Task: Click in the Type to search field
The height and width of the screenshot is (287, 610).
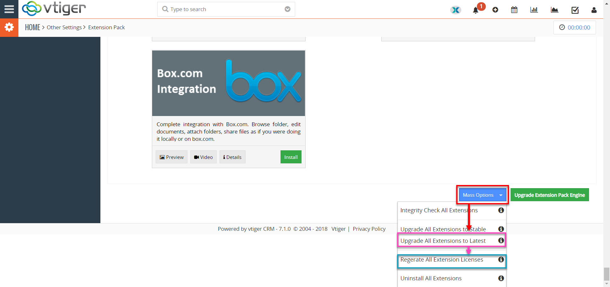Action: coord(226,9)
